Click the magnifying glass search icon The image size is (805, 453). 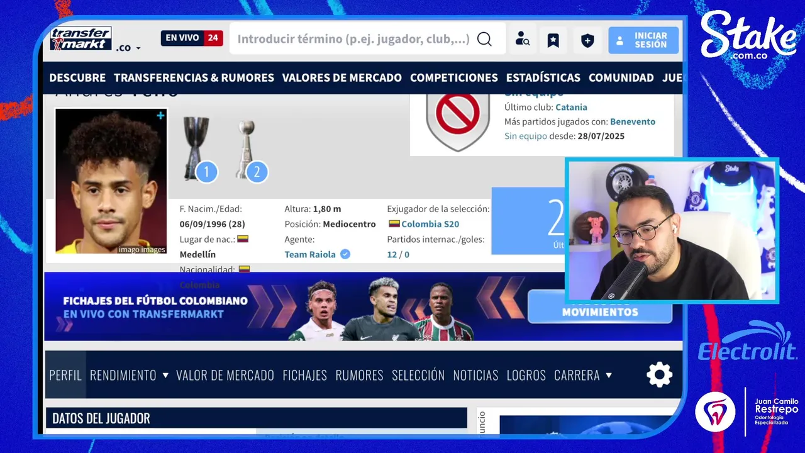484,39
